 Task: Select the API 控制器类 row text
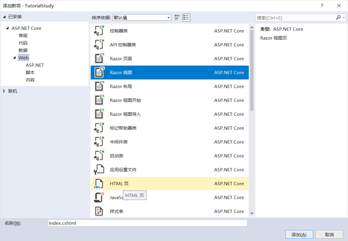(123, 45)
